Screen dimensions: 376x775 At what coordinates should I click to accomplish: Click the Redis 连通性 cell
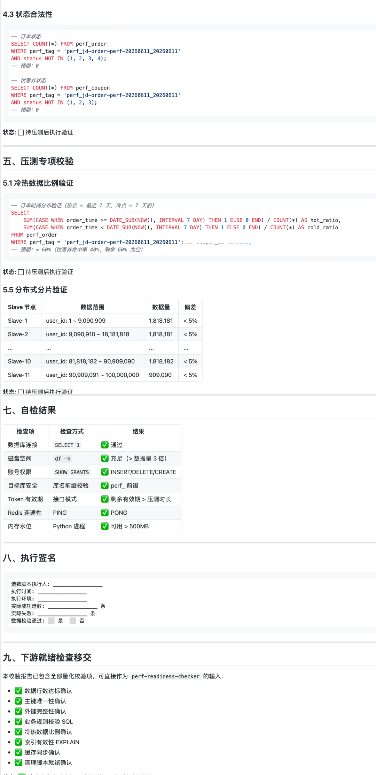(x=25, y=513)
